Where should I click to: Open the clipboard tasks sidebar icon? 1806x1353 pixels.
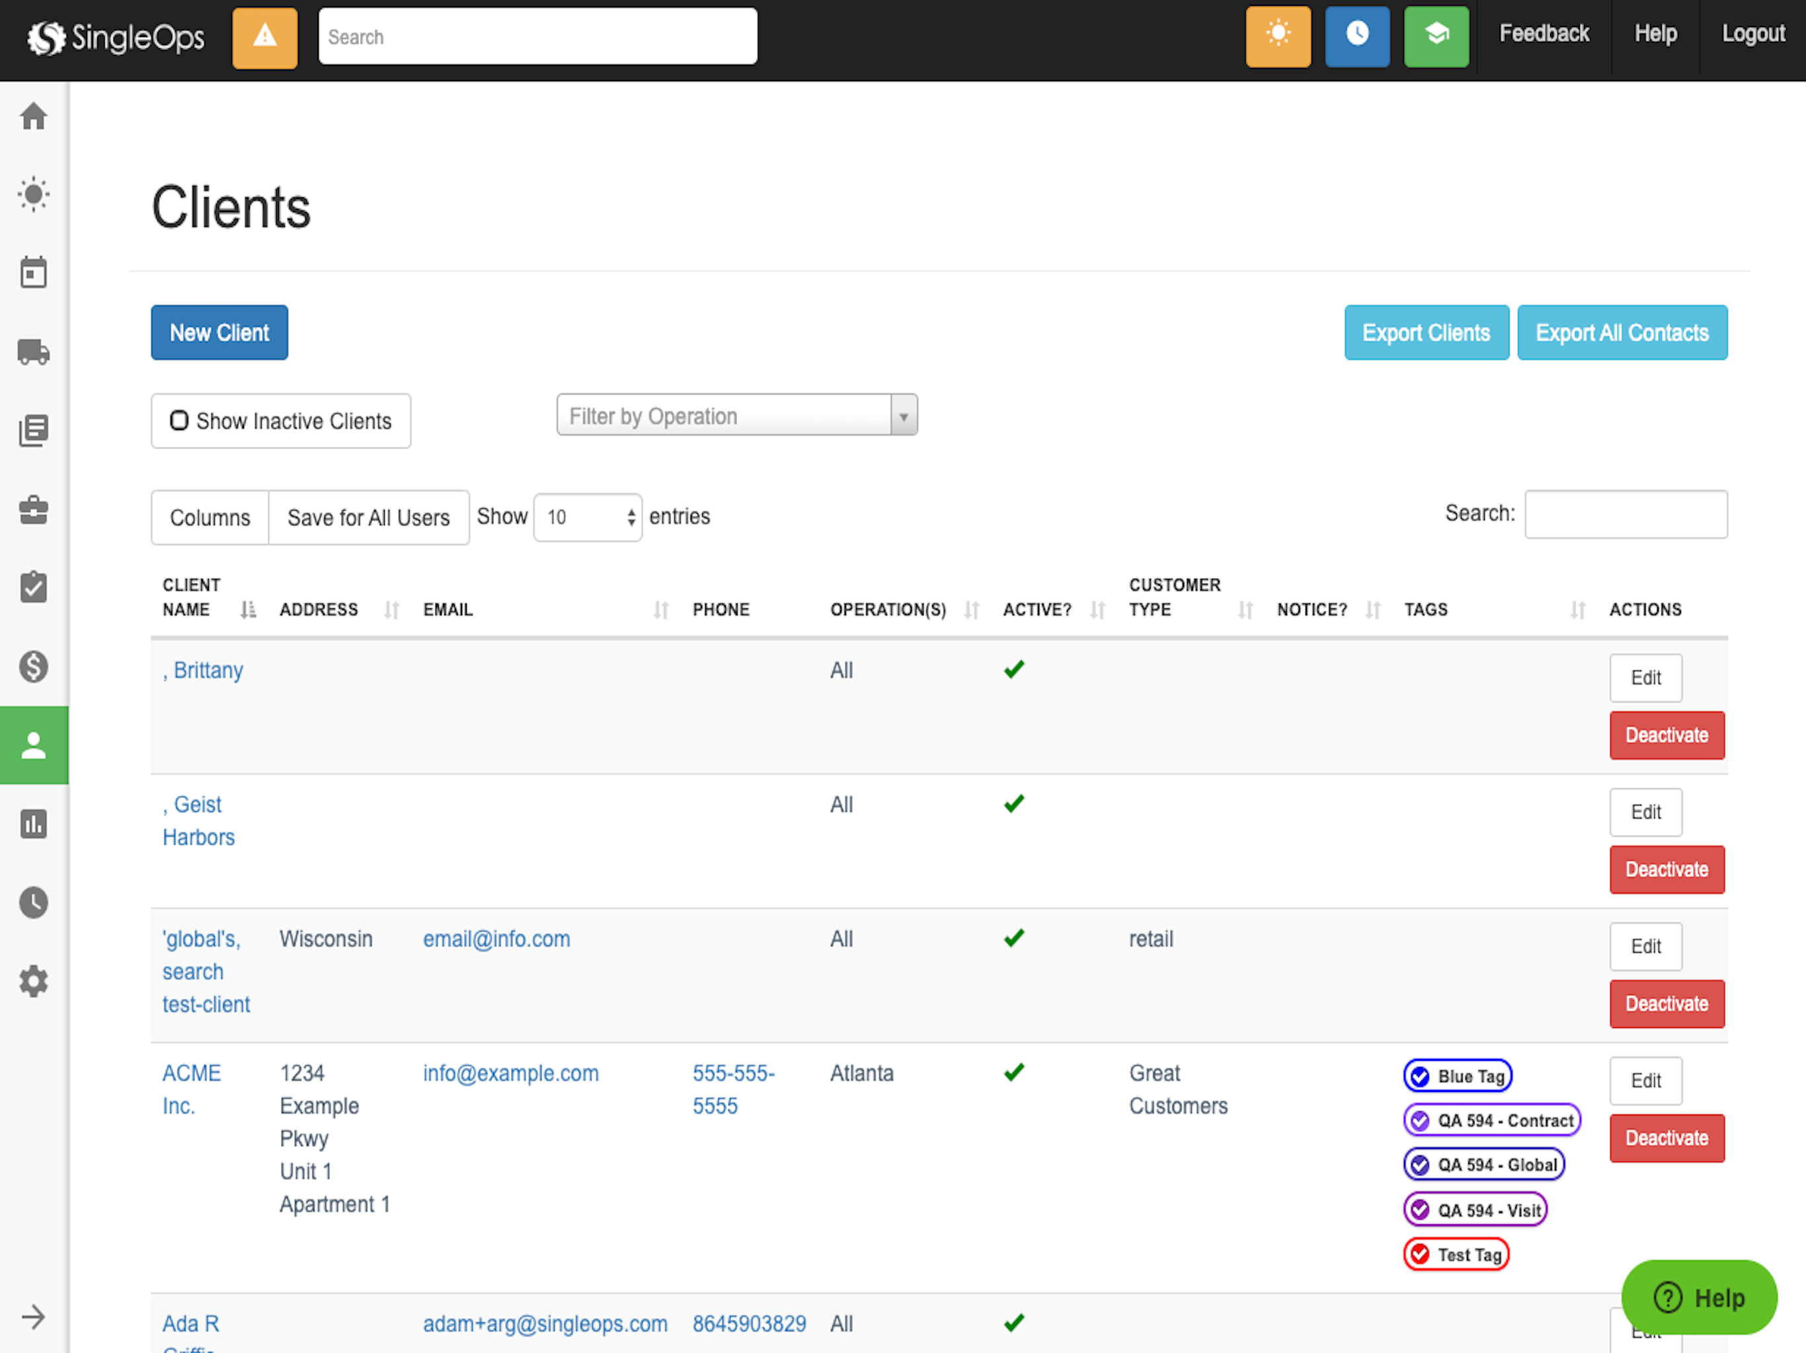tap(34, 587)
